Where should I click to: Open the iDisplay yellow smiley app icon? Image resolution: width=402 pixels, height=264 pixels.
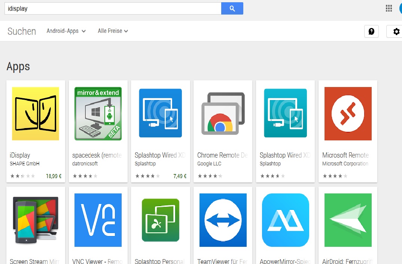[36, 114]
